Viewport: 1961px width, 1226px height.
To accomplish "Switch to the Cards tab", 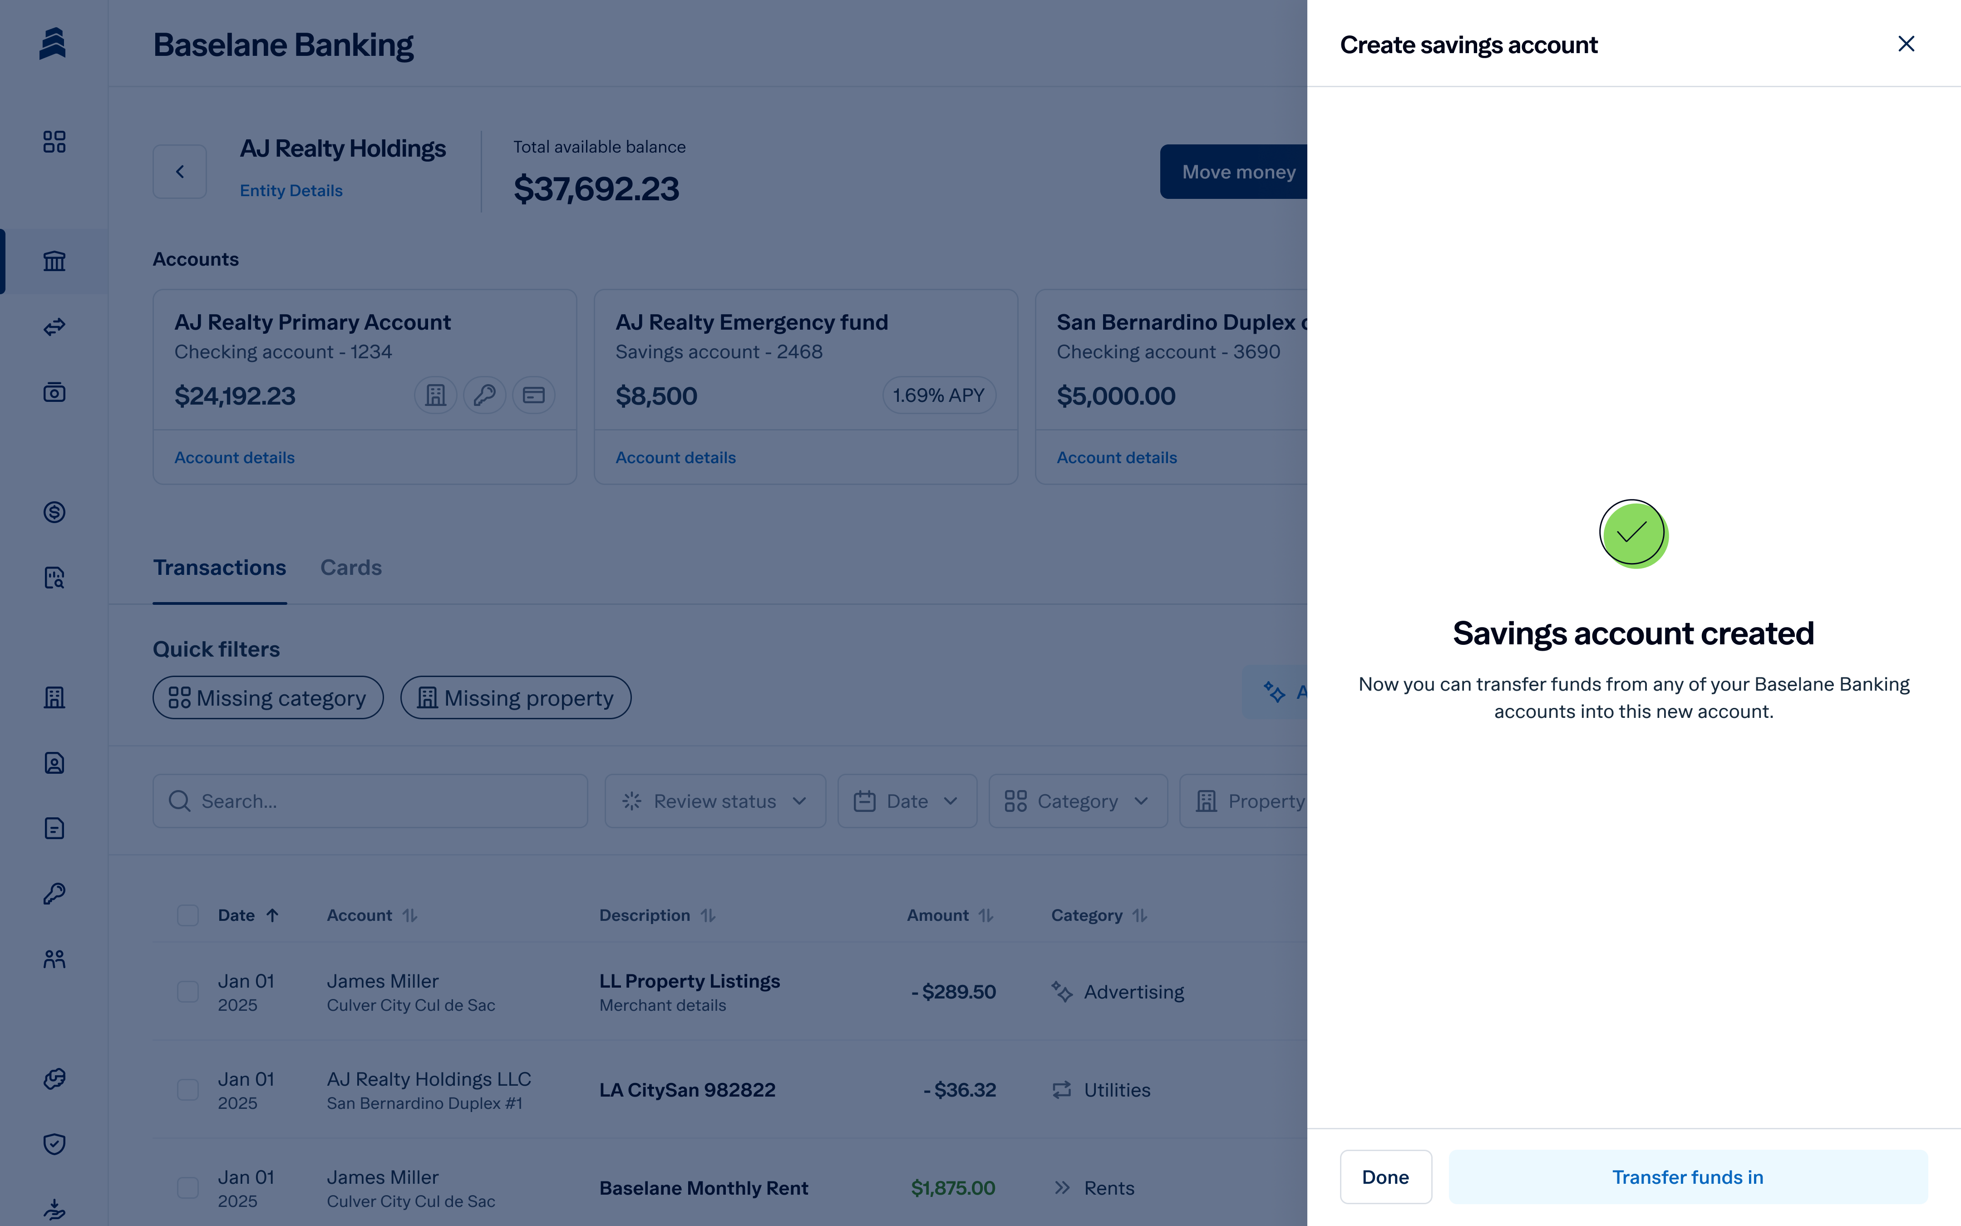I will 351,568.
